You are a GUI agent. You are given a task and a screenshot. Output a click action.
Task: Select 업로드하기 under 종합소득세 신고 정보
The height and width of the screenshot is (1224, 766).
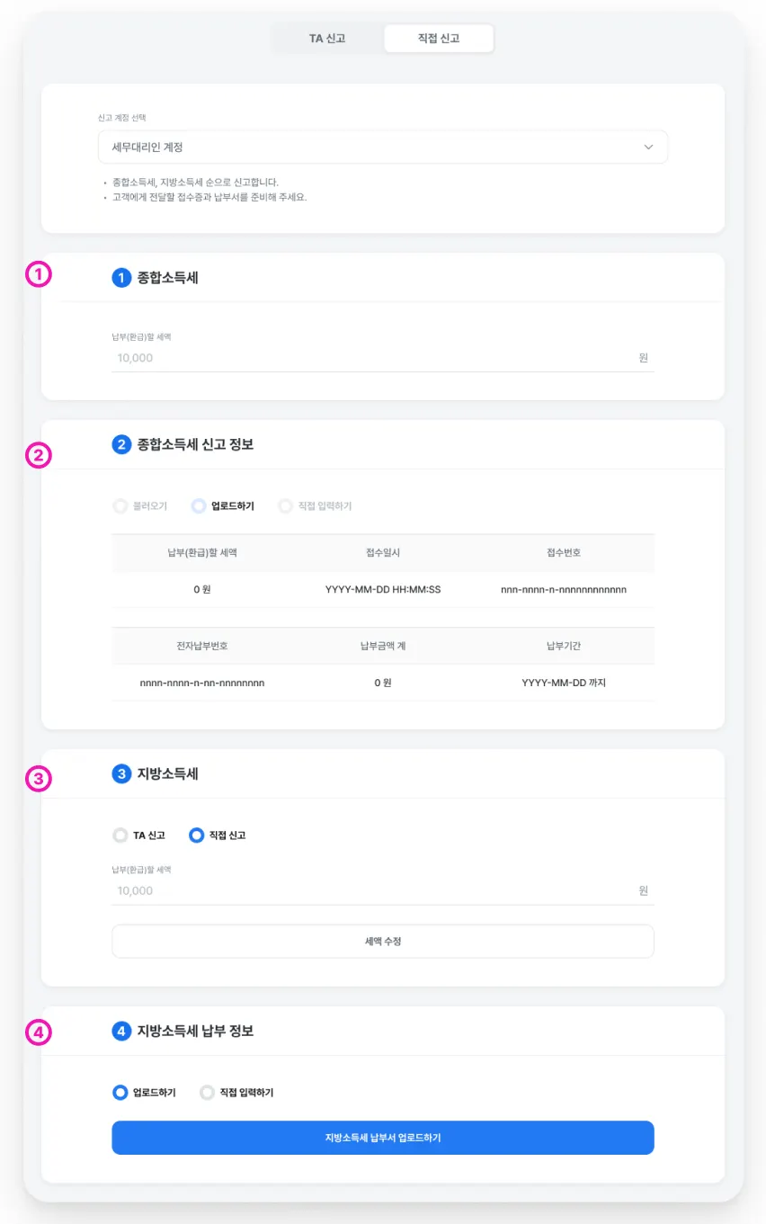199,506
